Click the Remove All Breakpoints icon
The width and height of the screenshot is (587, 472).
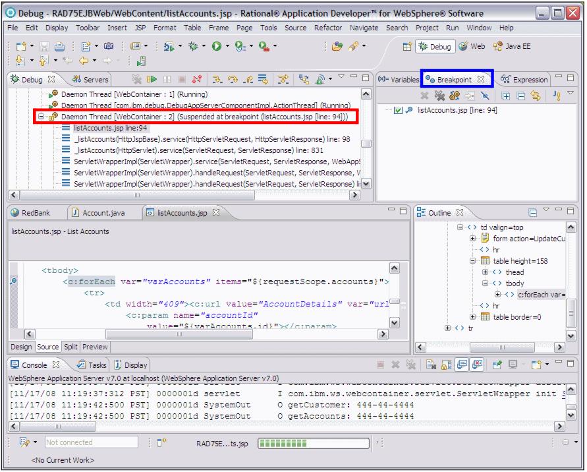coord(439,96)
